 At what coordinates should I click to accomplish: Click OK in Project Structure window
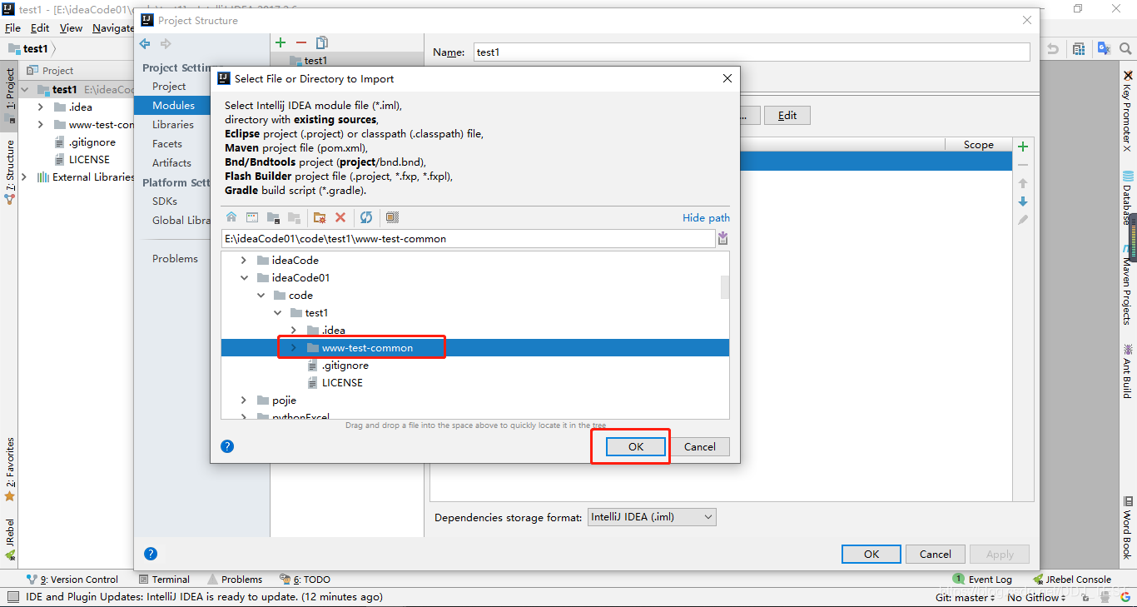click(871, 554)
